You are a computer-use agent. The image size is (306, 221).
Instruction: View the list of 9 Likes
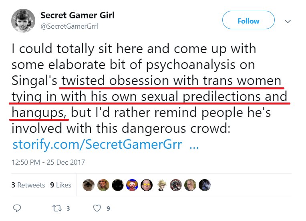[60, 185]
